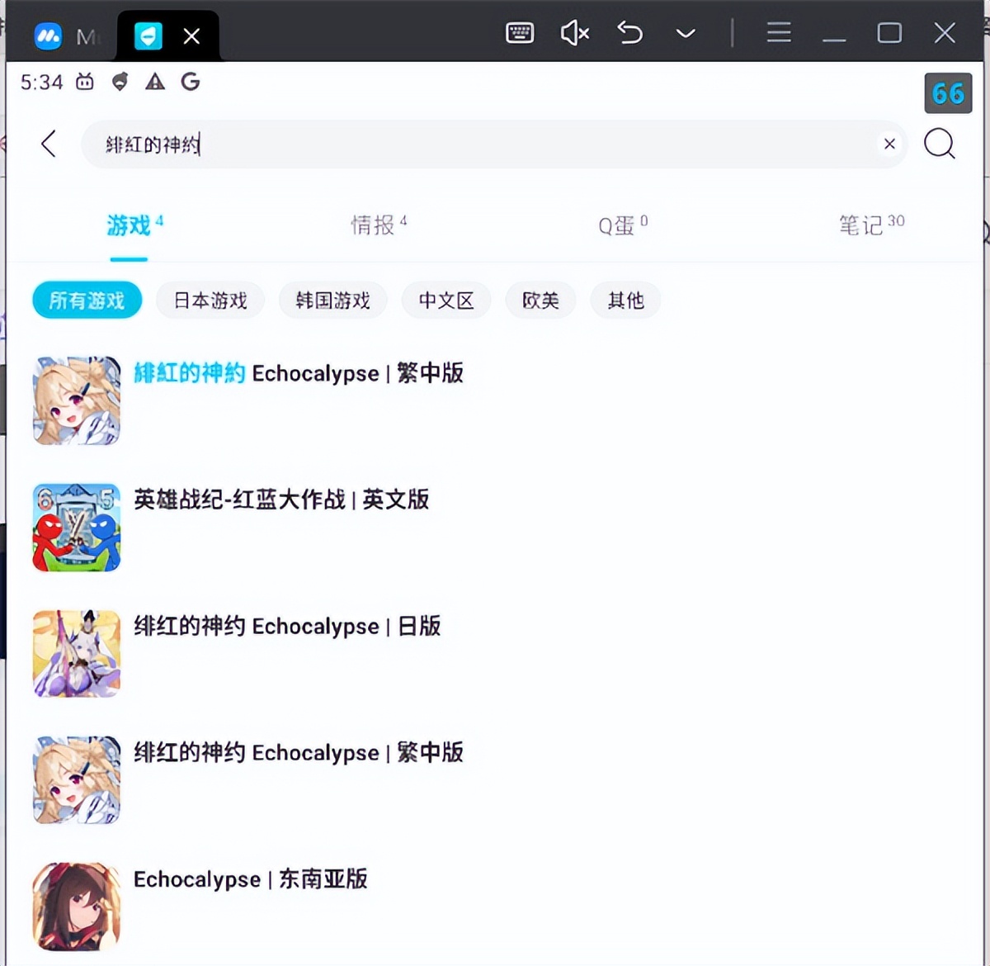This screenshot has width=990, height=966.
Task: Select the 日本游戏 filter chip
Action: tap(210, 301)
